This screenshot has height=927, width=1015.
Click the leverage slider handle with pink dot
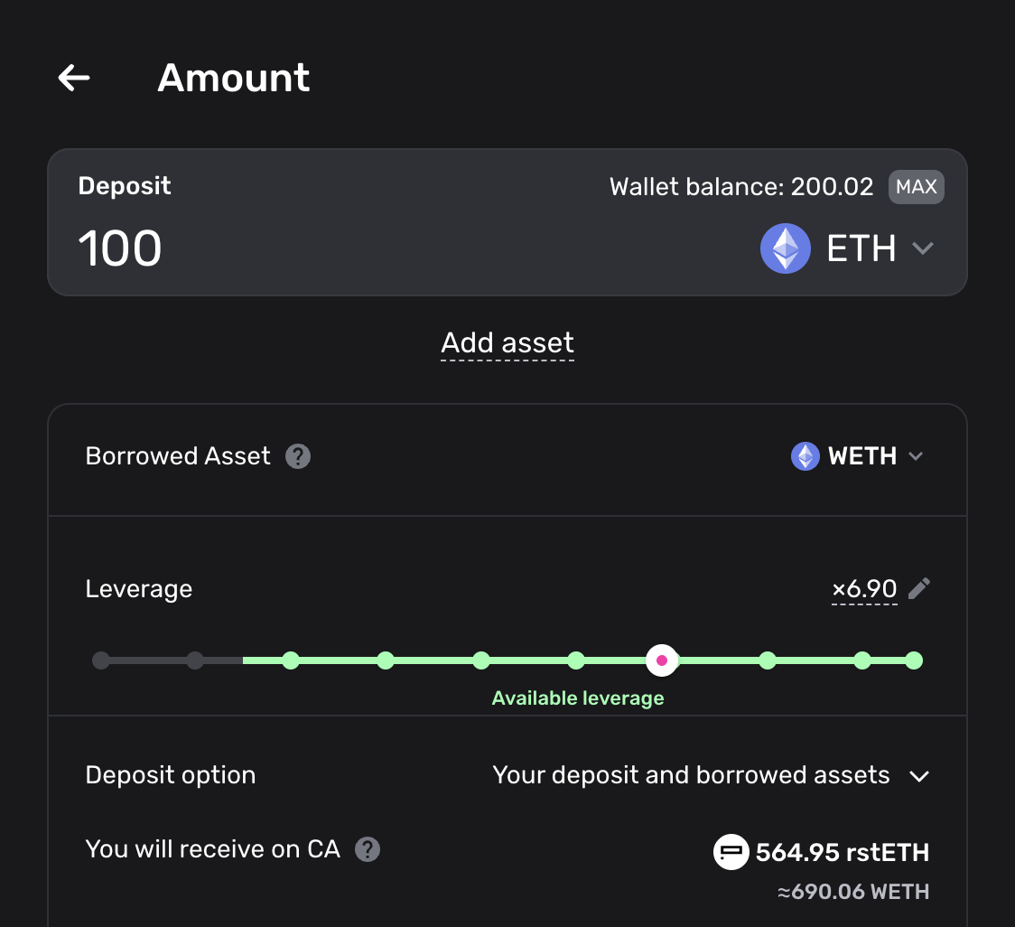pos(662,660)
